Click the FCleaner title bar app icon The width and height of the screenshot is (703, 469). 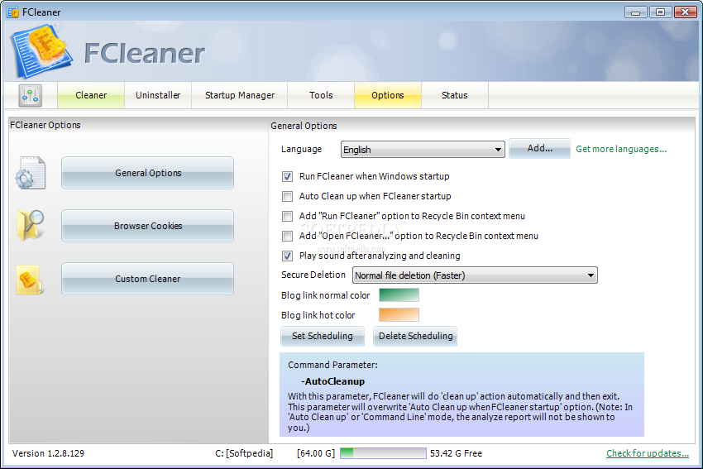(13, 12)
